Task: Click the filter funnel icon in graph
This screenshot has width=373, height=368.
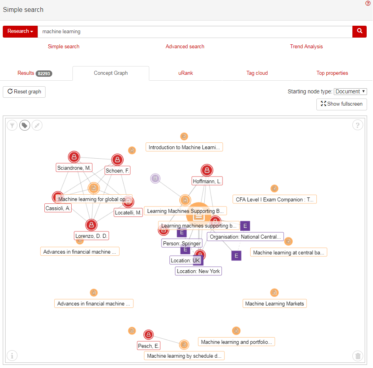Action: 12,125
